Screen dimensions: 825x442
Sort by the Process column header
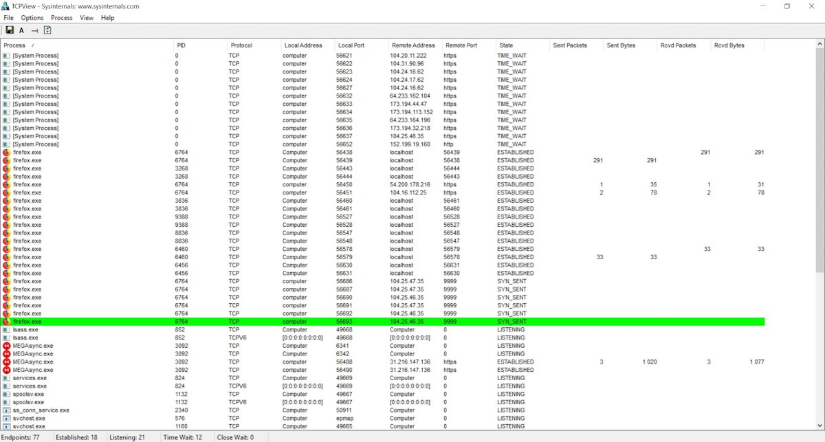(87, 45)
